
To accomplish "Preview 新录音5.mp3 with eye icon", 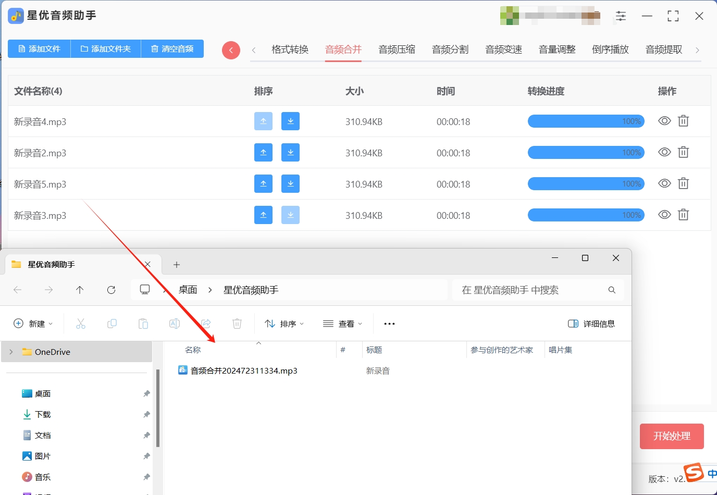I will click(664, 183).
